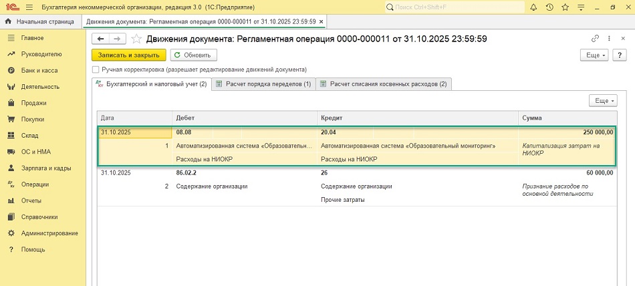Enable the Ручная корректировка checkbox
The height and width of the screenshot is (286, 635).
tap(96, 69)
